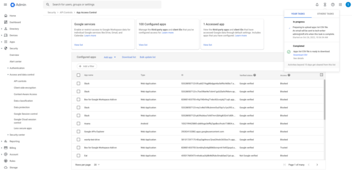Click the table's vertical scrollbar

[x=324, y=99]
